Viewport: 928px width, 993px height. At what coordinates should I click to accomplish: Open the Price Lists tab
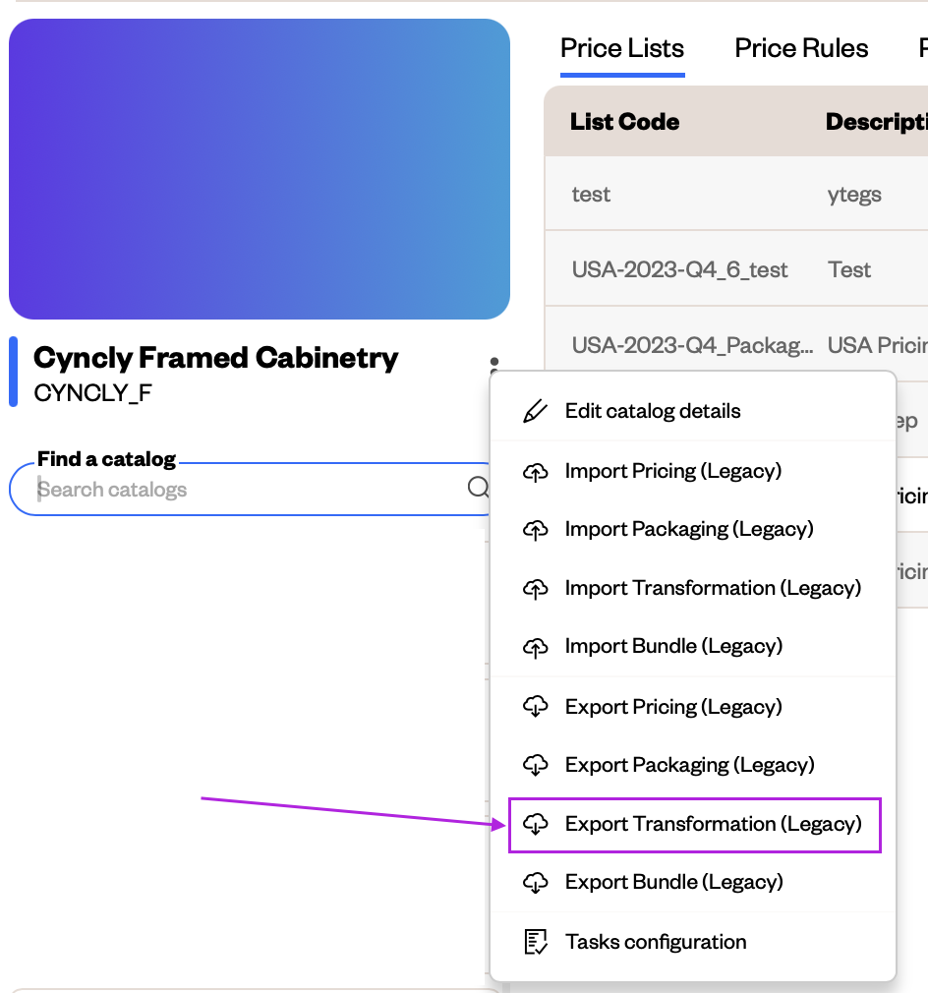622,49
